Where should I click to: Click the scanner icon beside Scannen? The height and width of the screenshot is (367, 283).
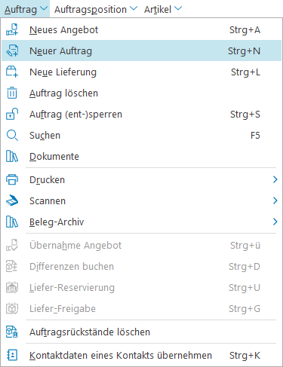click(x=12, y=200)
